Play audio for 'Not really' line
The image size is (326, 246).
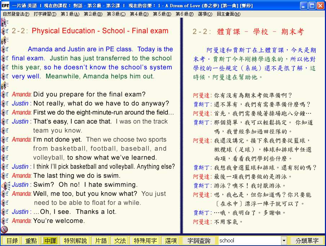[5, 103]
